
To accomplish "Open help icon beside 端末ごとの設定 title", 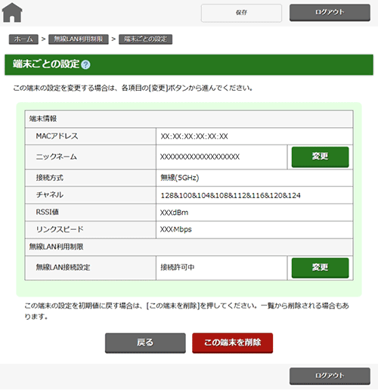I will point(85,65).
